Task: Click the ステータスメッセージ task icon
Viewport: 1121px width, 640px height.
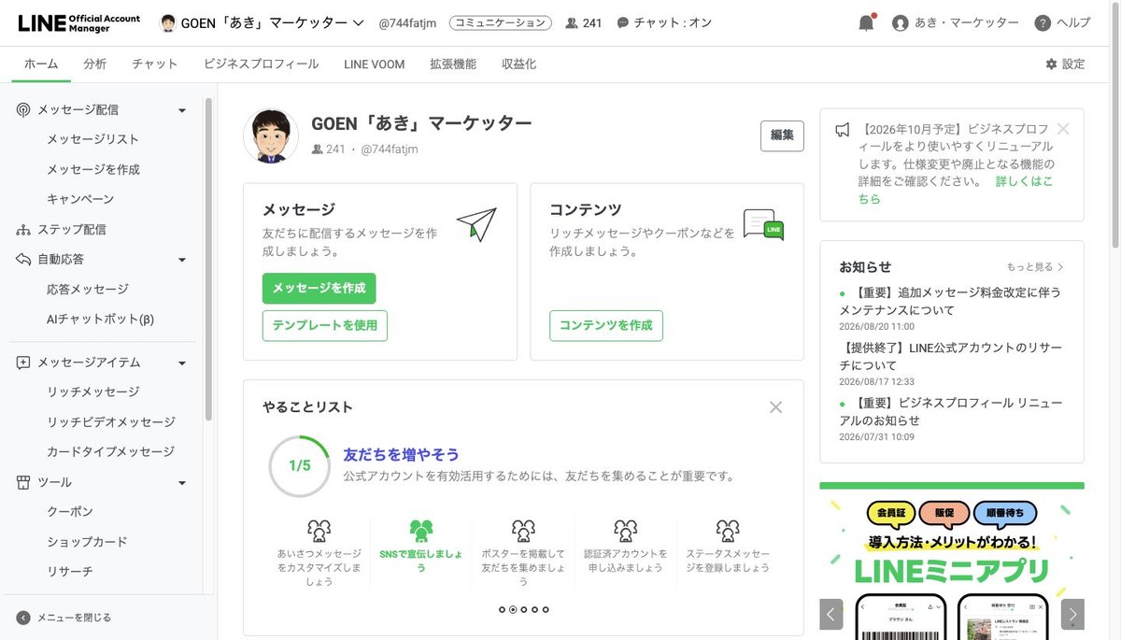Action: point(728,532)
